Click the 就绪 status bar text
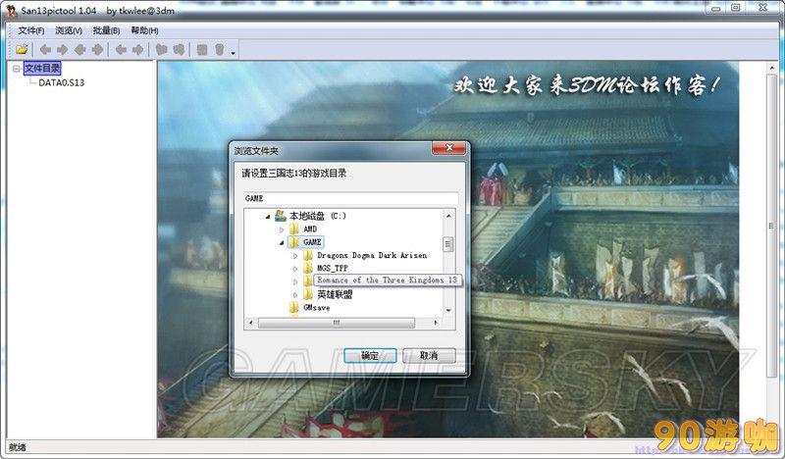Screen dimensions: 785x459 [x=18, y=447]
